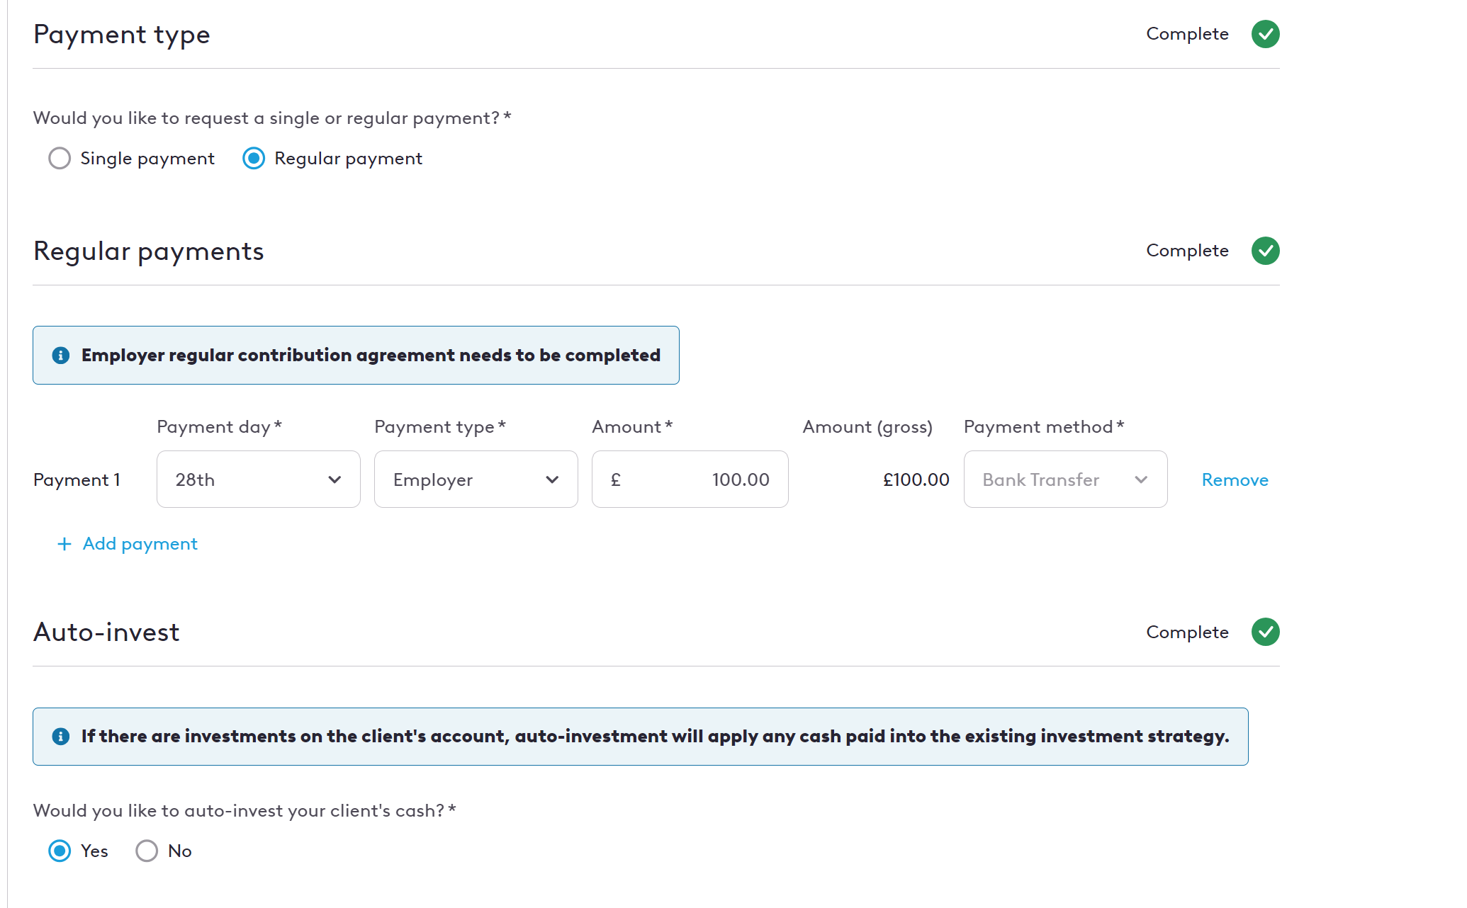
Task: Expand the Payment type dropdown showing Employer
Action: click(x=476, y=479)
